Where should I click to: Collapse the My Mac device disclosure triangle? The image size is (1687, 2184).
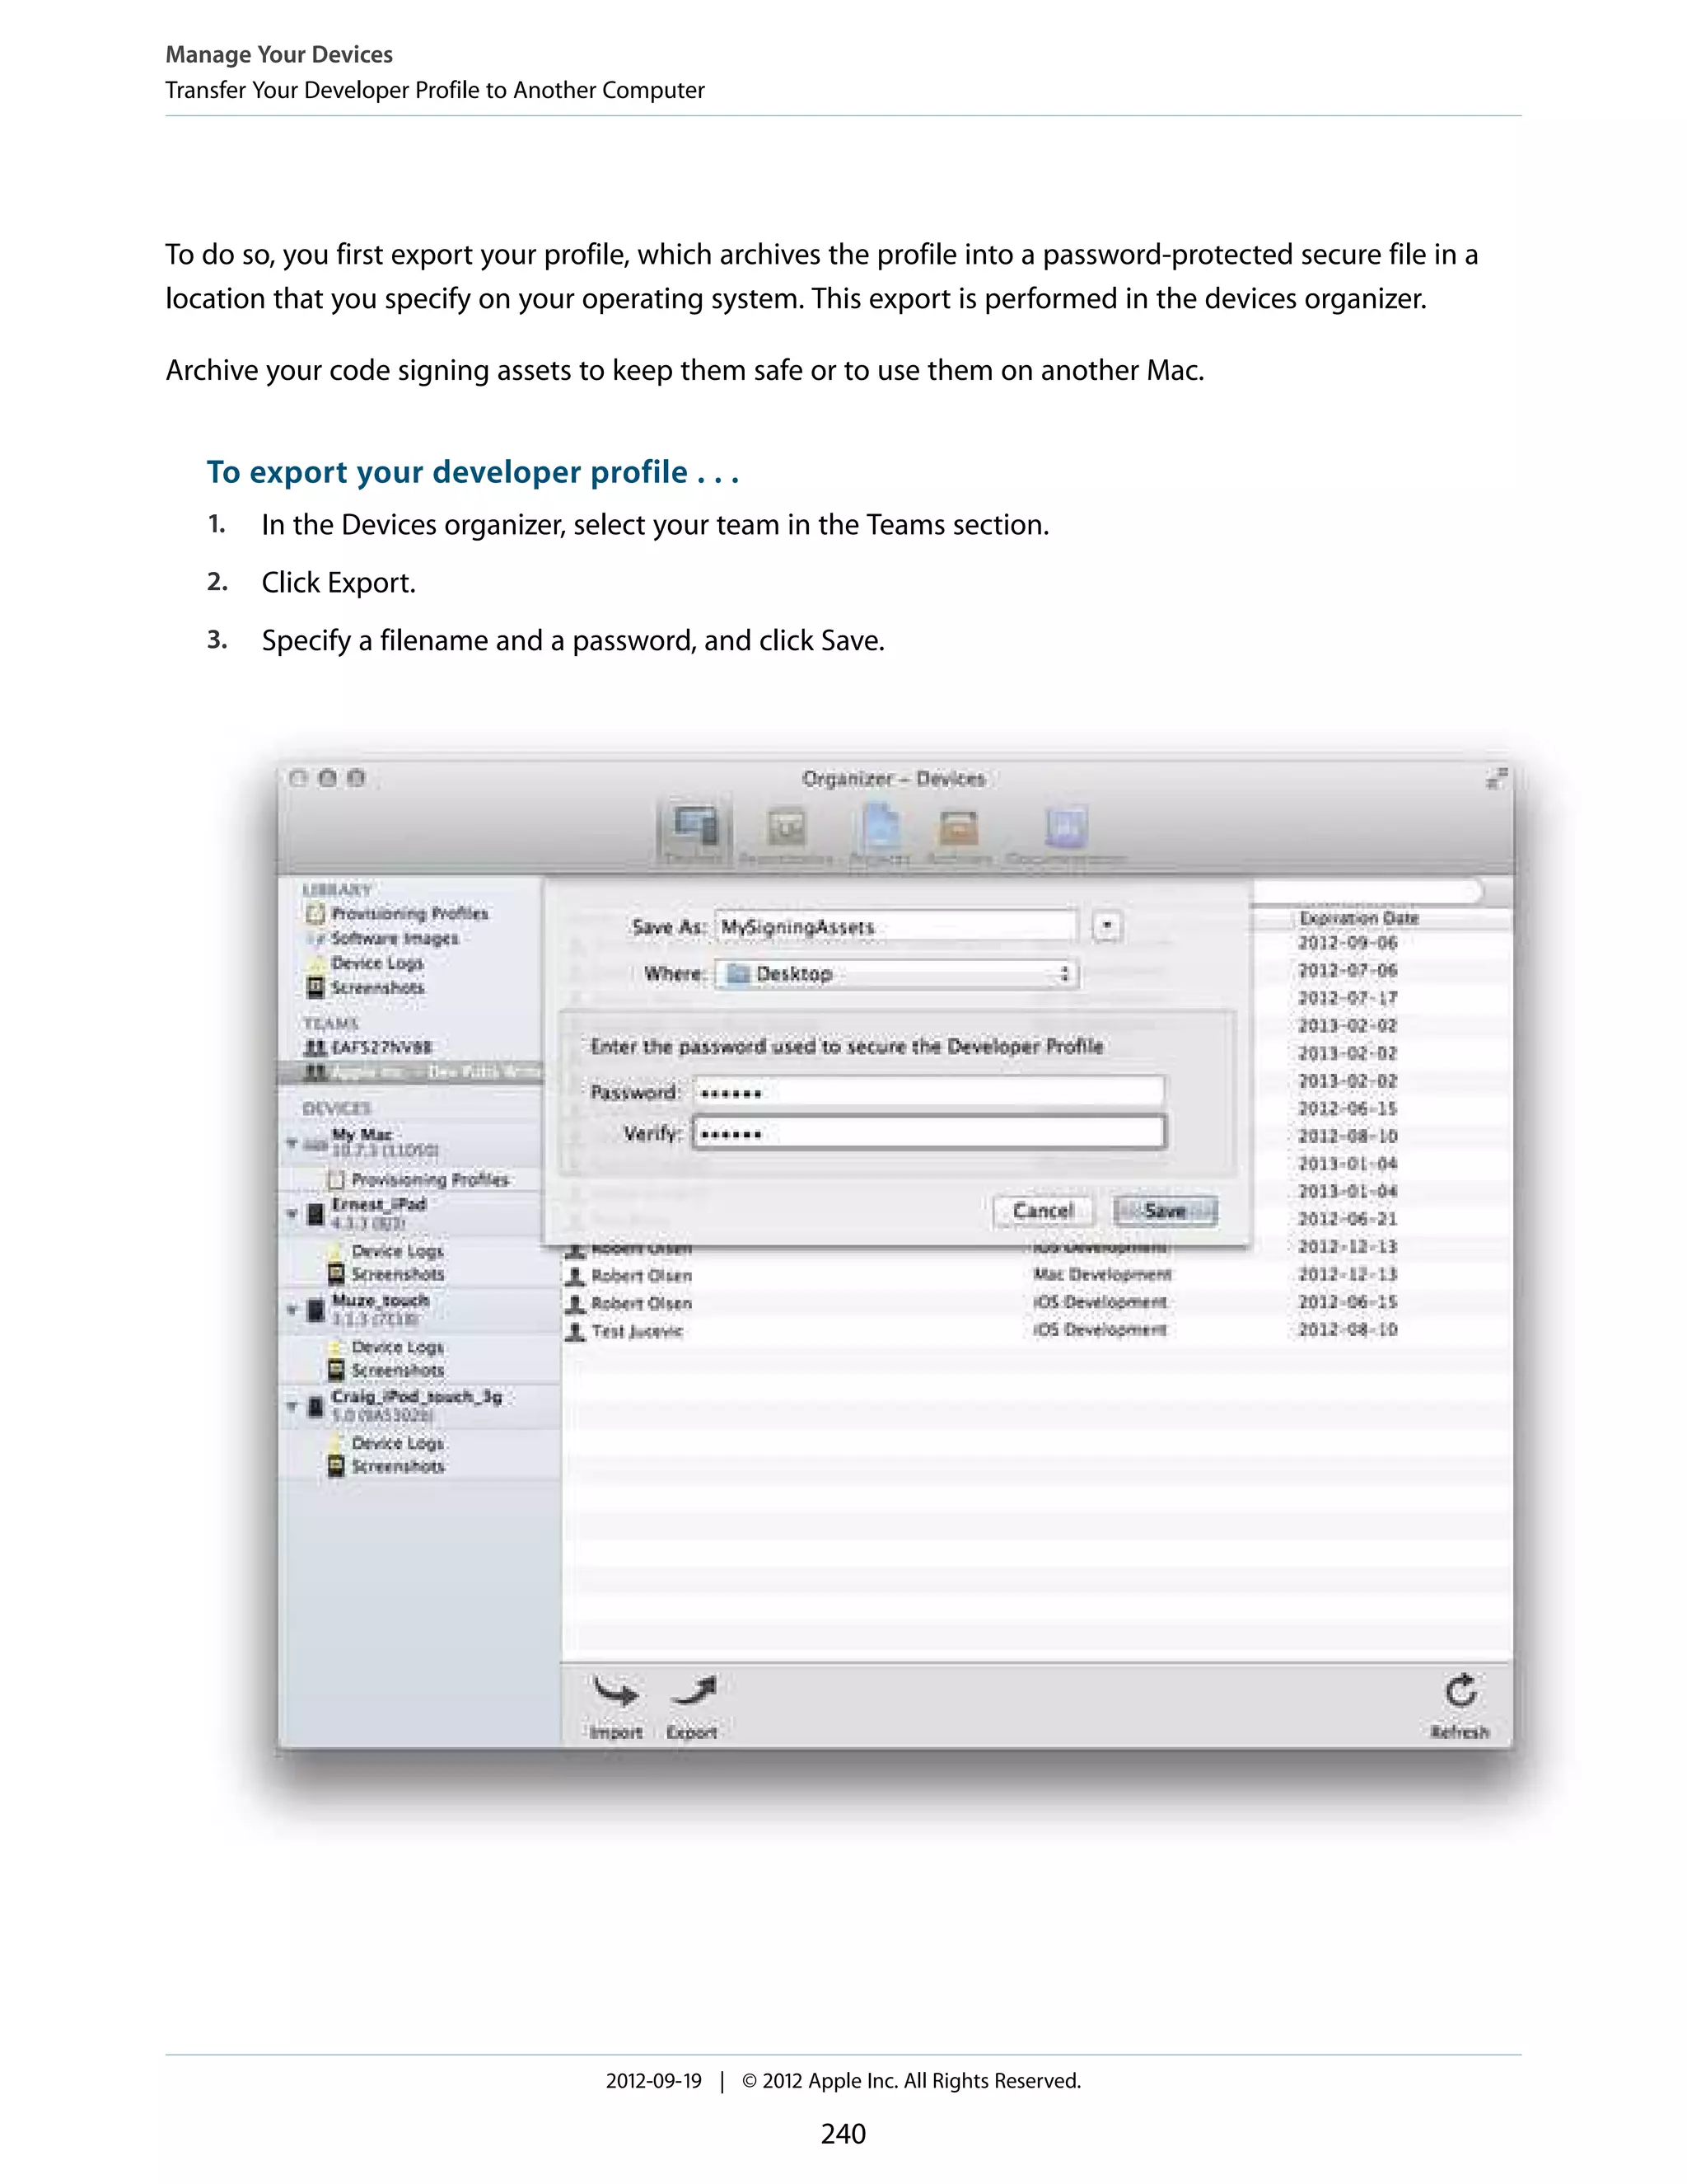click(292, 1142)
